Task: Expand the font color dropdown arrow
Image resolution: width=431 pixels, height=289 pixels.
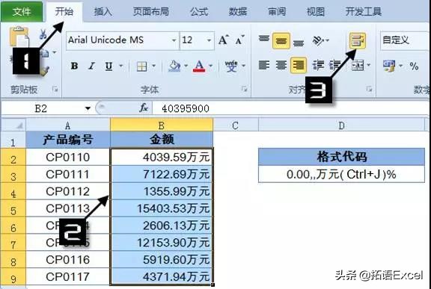Action: (211, 66)
